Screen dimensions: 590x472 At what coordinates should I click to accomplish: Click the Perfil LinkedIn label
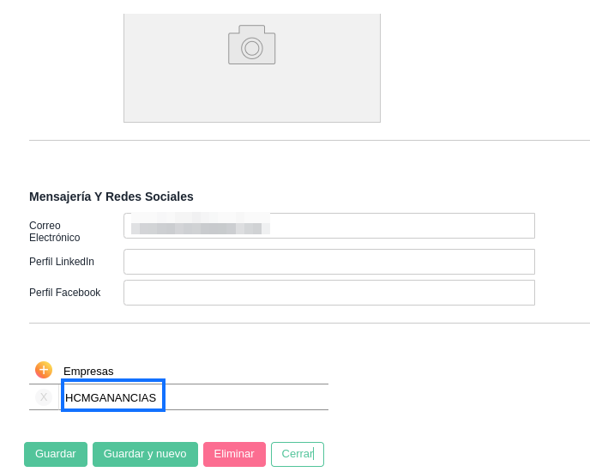[62, 262]
